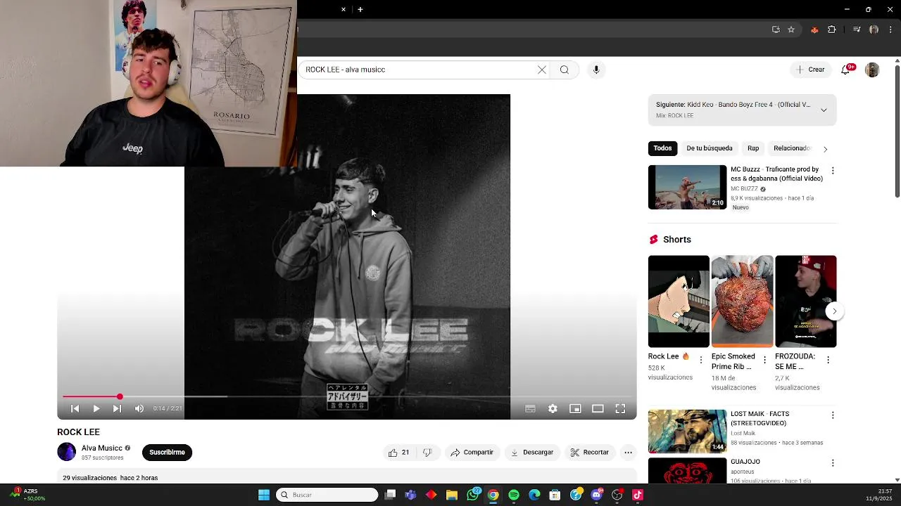This screenshot has height=506, width=901.
Task: Expand the Siguiente mix playlist panel
Action: tap(824, 110)
